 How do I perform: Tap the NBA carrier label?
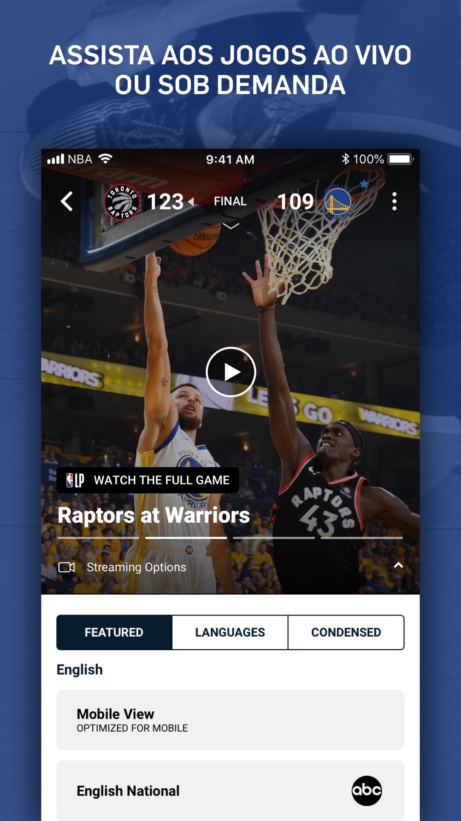coord(80,159)
